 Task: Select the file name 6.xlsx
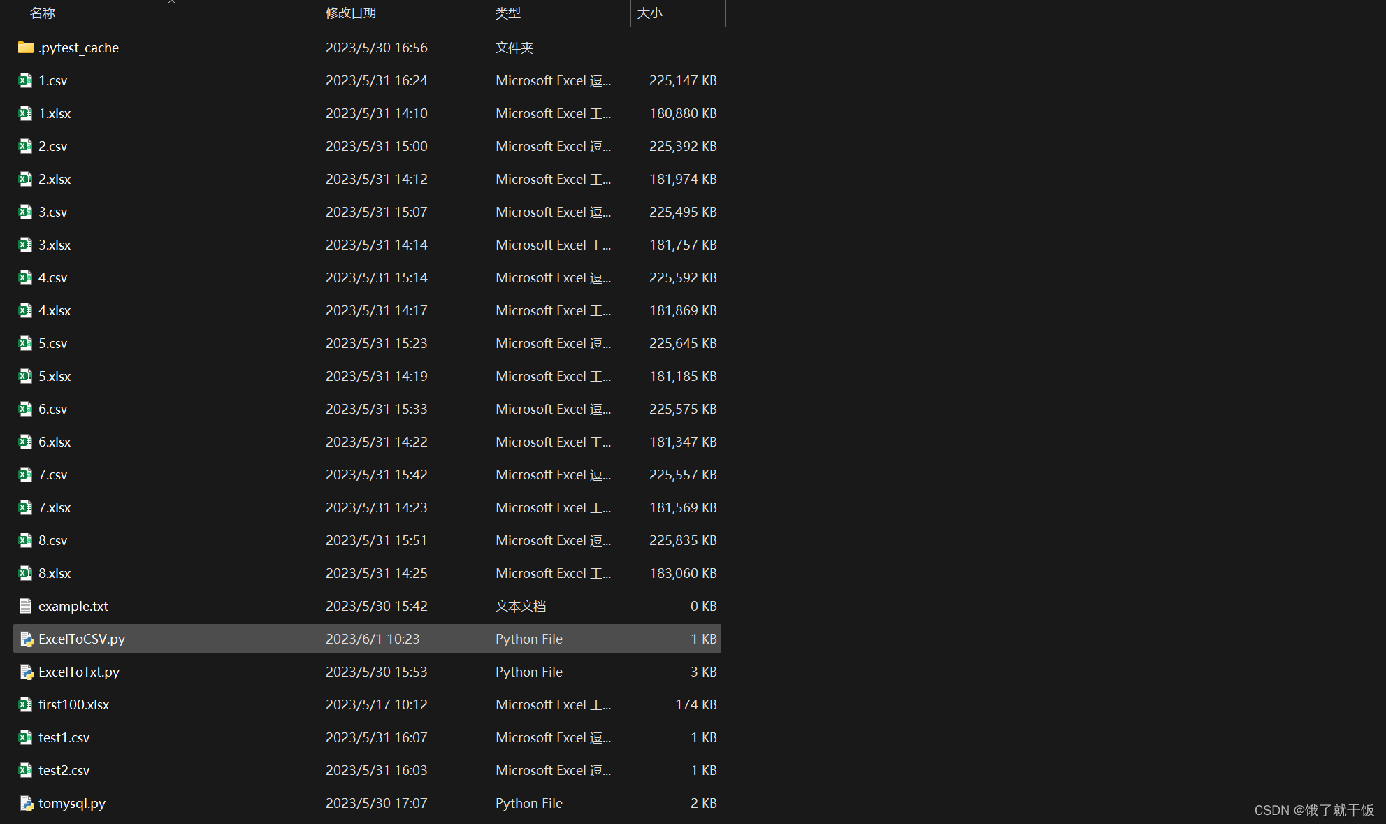[55, 442]
